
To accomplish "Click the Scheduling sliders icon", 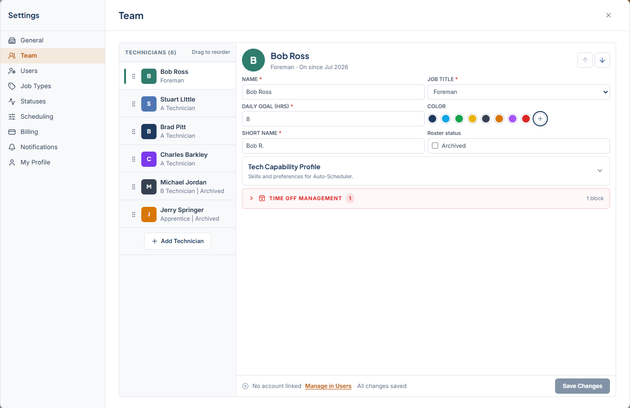I will 12,117.
